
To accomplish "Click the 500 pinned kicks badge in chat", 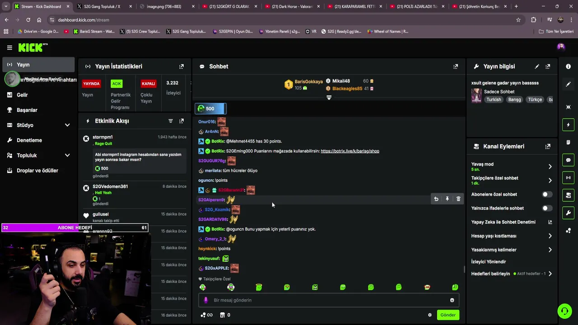I will [210, 108].
